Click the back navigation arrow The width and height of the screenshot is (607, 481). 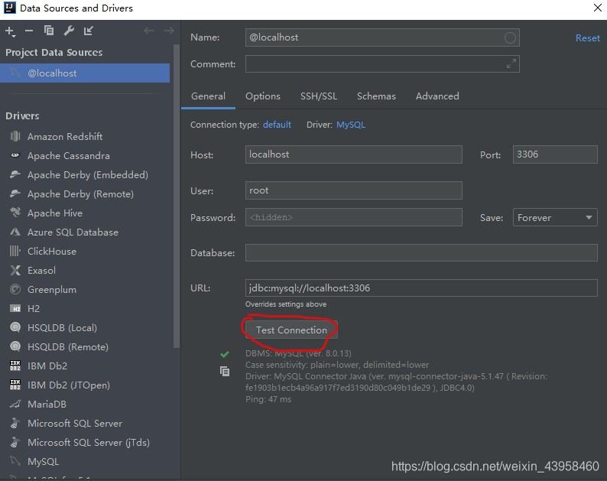(148, 31)
